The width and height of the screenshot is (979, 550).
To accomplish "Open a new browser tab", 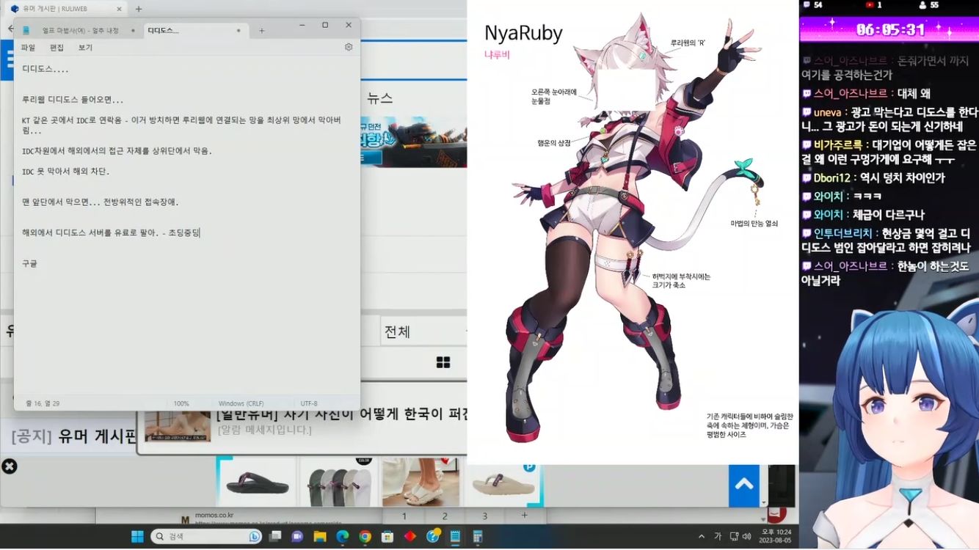I will tap(139, 9).
